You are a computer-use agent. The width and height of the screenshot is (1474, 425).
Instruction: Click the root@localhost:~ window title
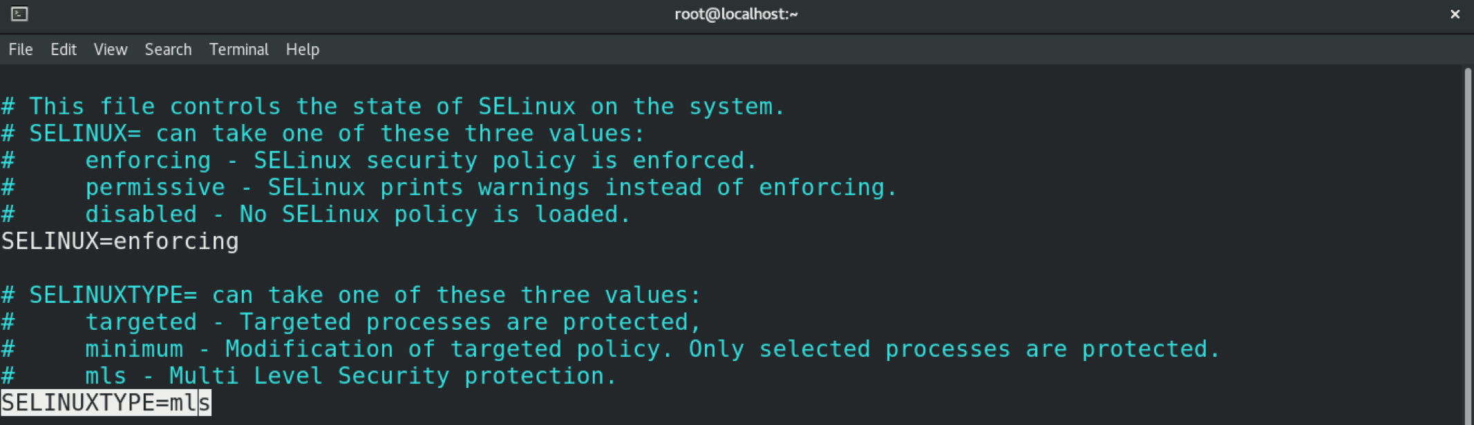pos(736,14)
